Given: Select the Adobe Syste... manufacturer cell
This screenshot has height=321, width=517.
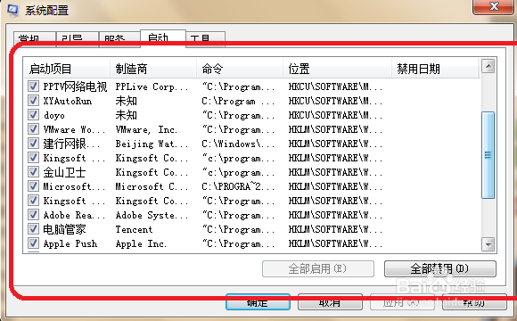Looking at the screenshot, I should (152, 215).
